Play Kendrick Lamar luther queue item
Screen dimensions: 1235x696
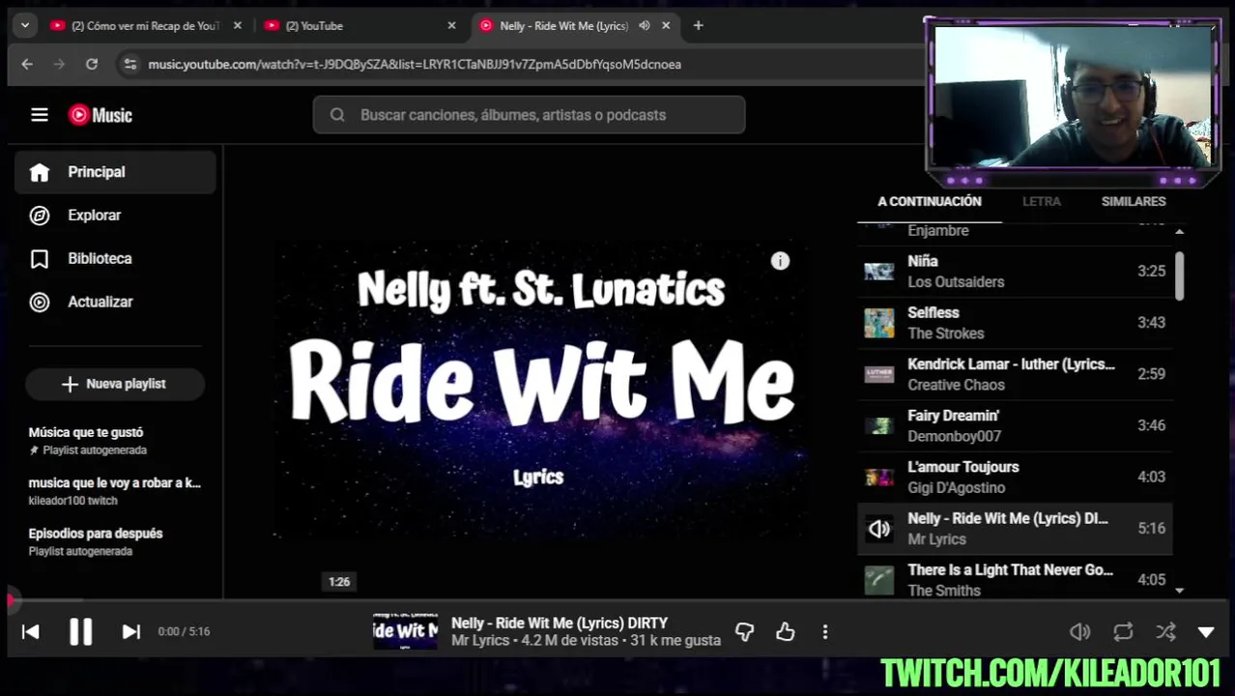[1015, 374]
